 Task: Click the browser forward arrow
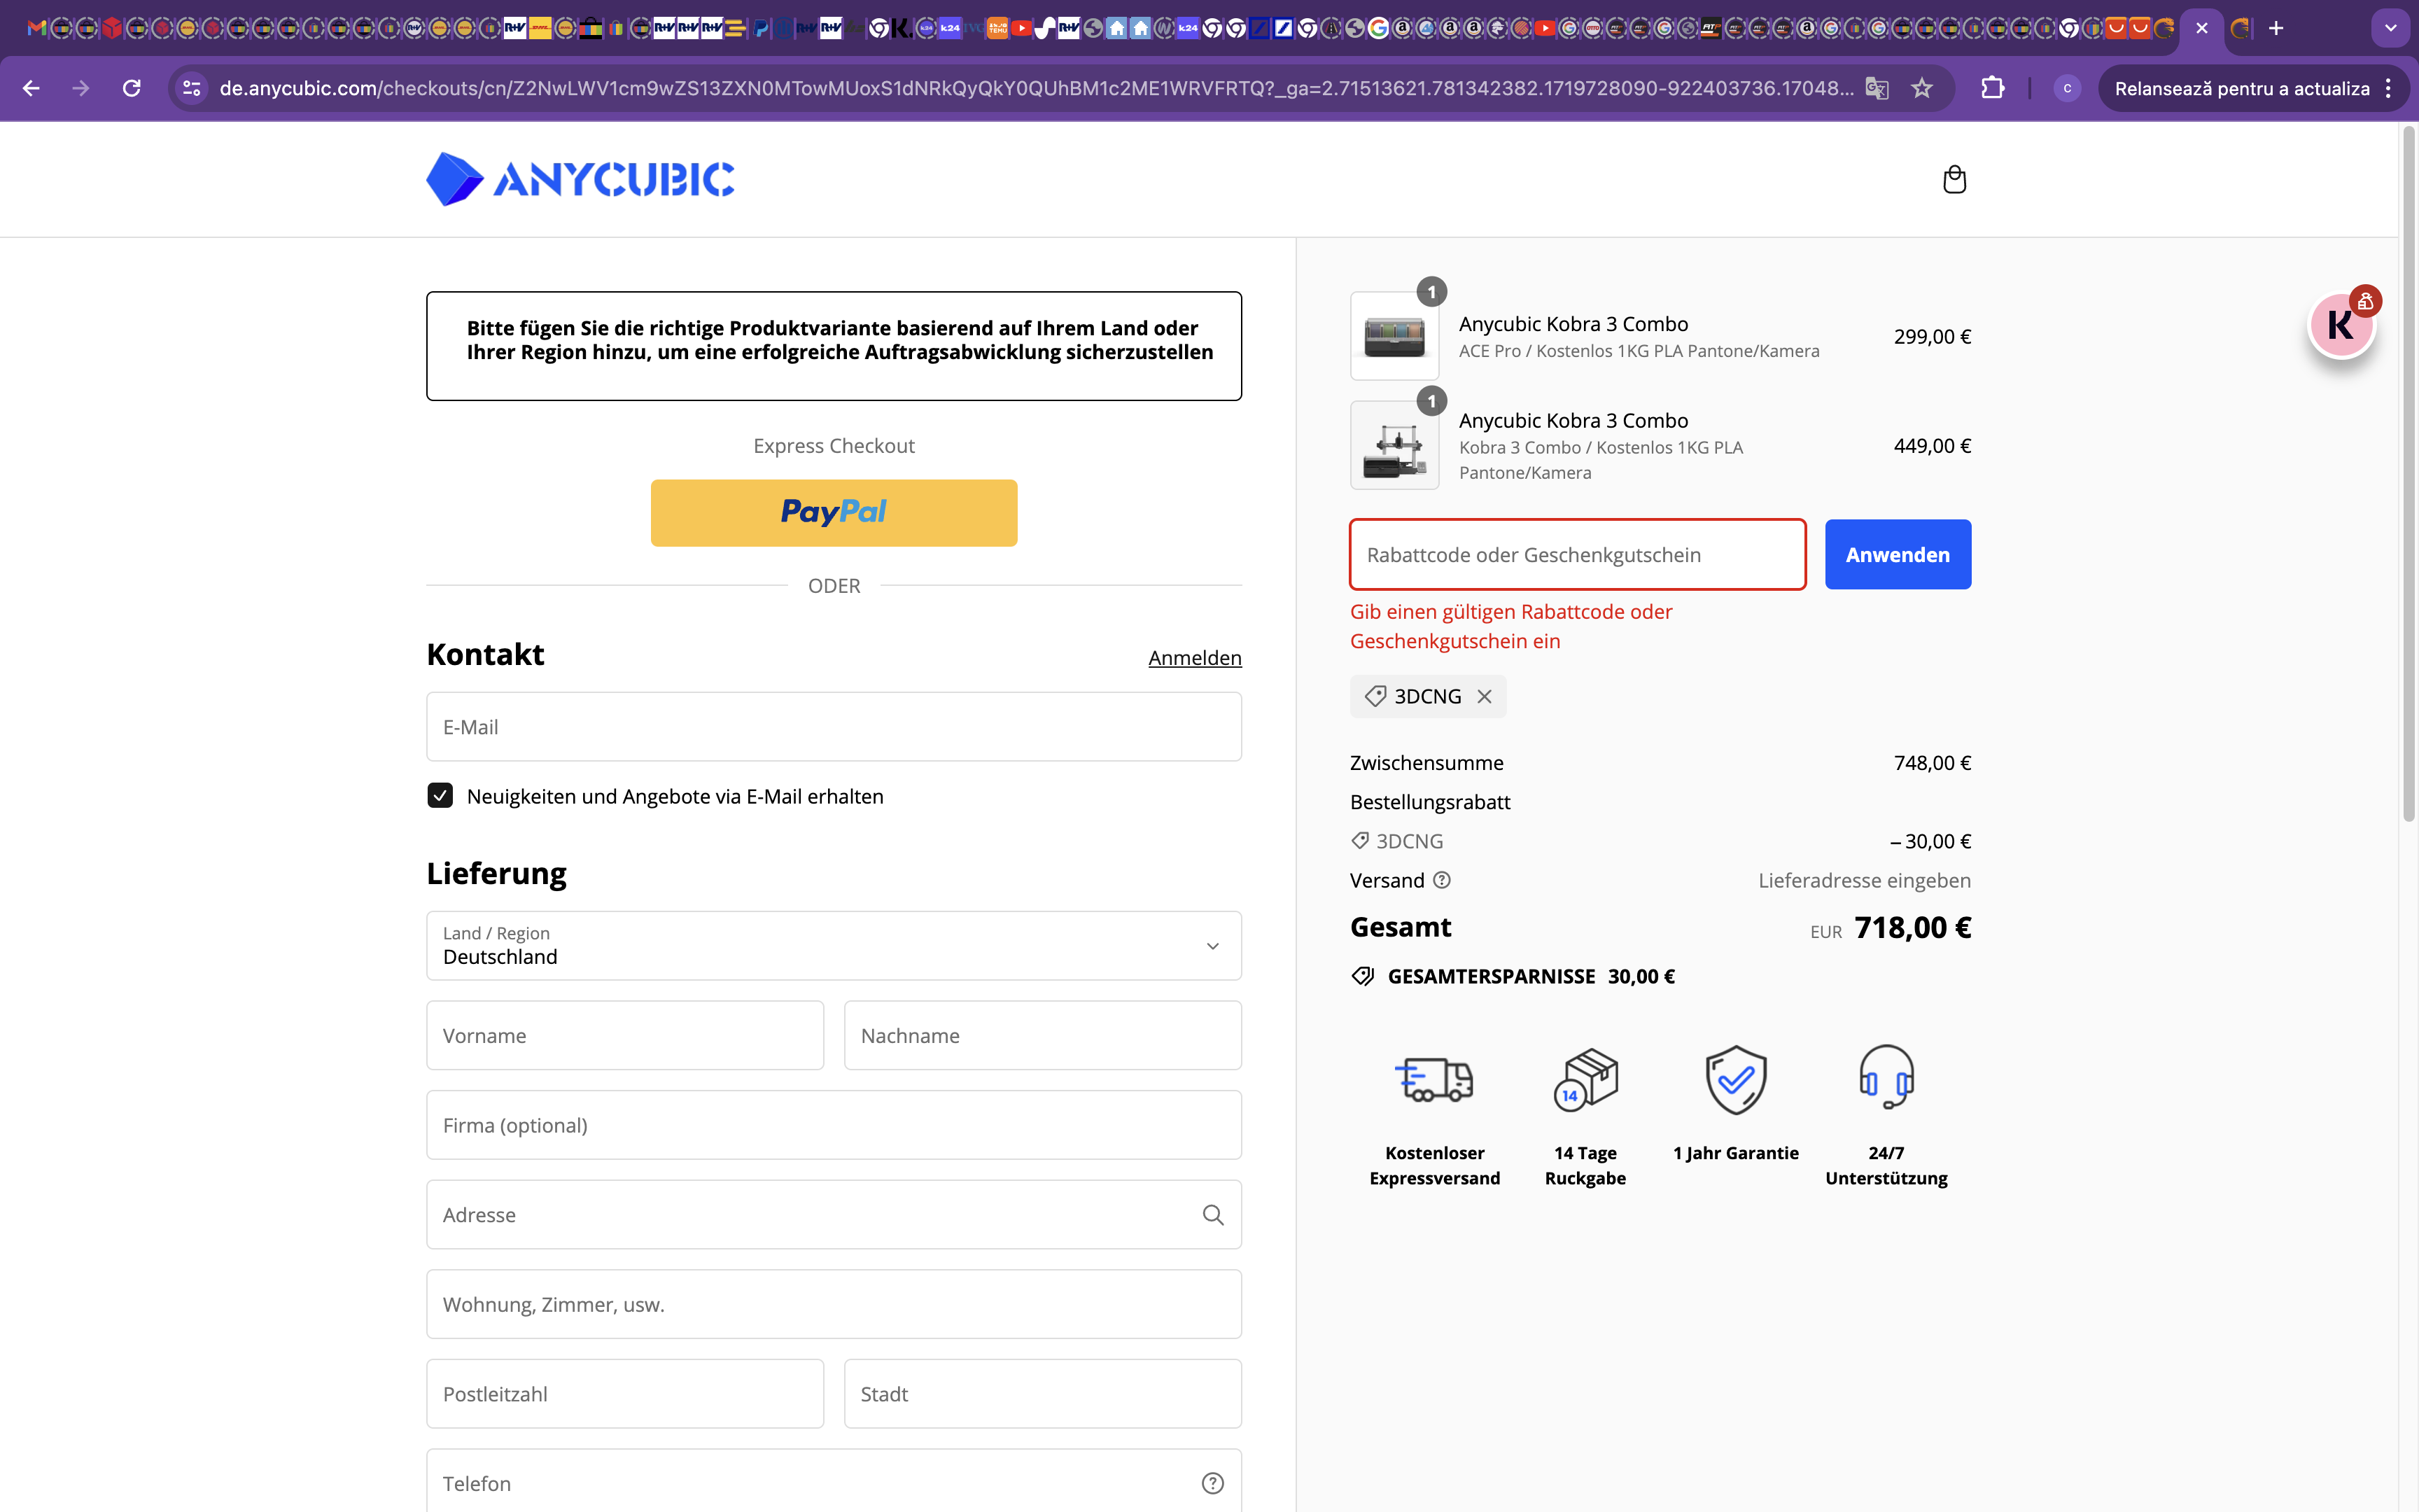tap(81, 88)
